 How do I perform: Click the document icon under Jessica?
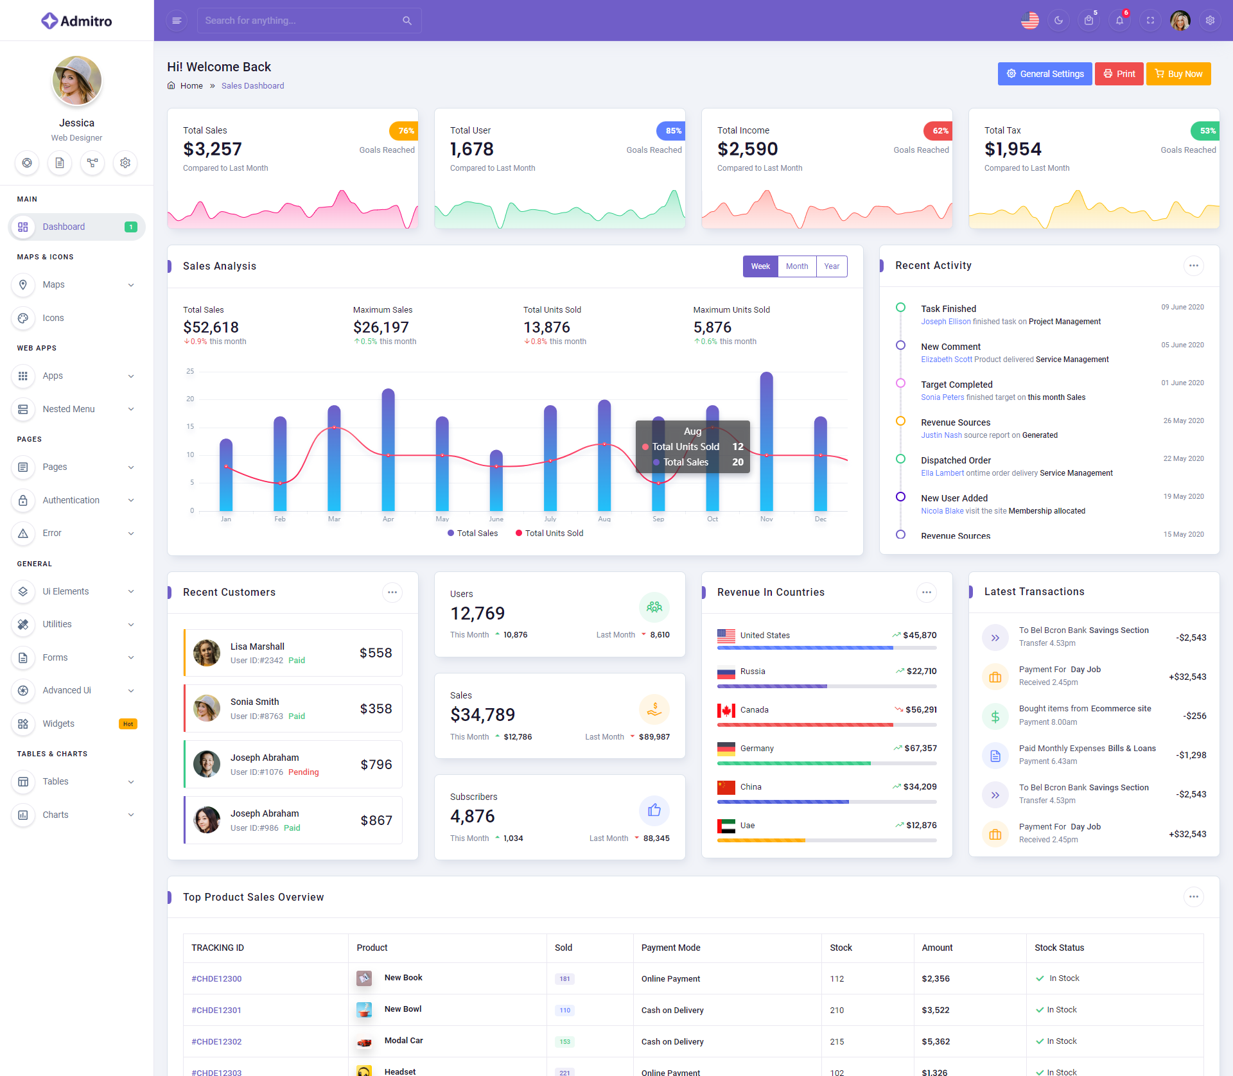point(60,163)
